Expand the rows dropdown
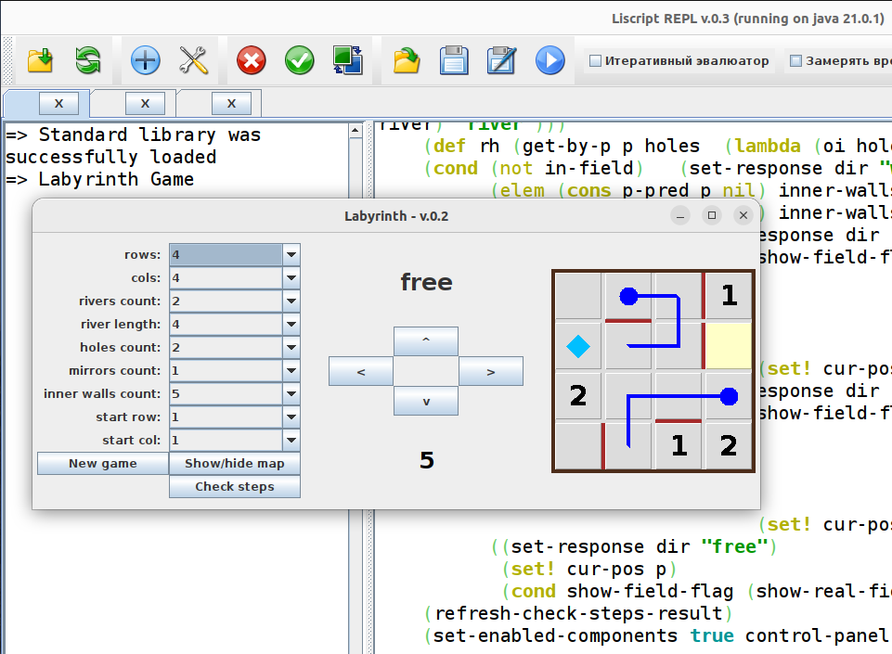The image size is (892, 654). [x=291, y=255]
